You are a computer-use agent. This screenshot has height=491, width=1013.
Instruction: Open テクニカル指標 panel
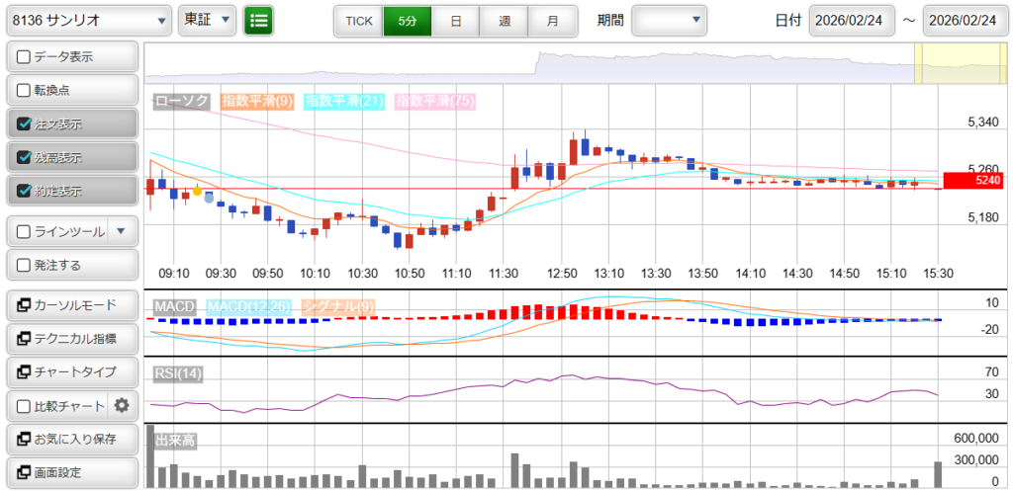coord(71,338)
